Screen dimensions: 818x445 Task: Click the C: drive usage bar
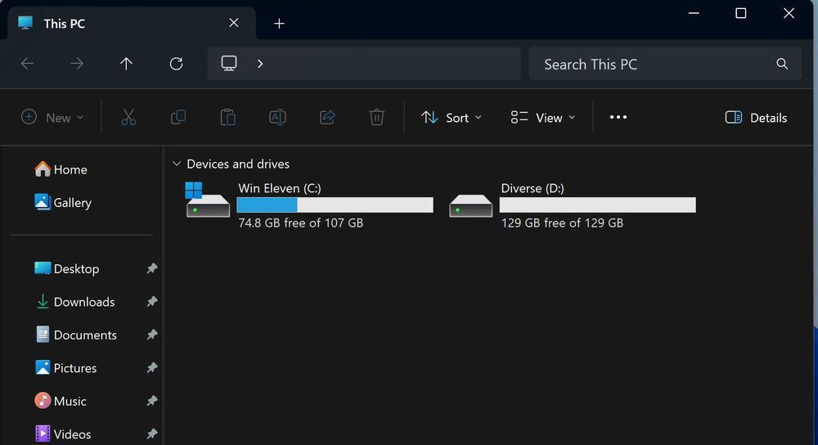pos(335,205)
